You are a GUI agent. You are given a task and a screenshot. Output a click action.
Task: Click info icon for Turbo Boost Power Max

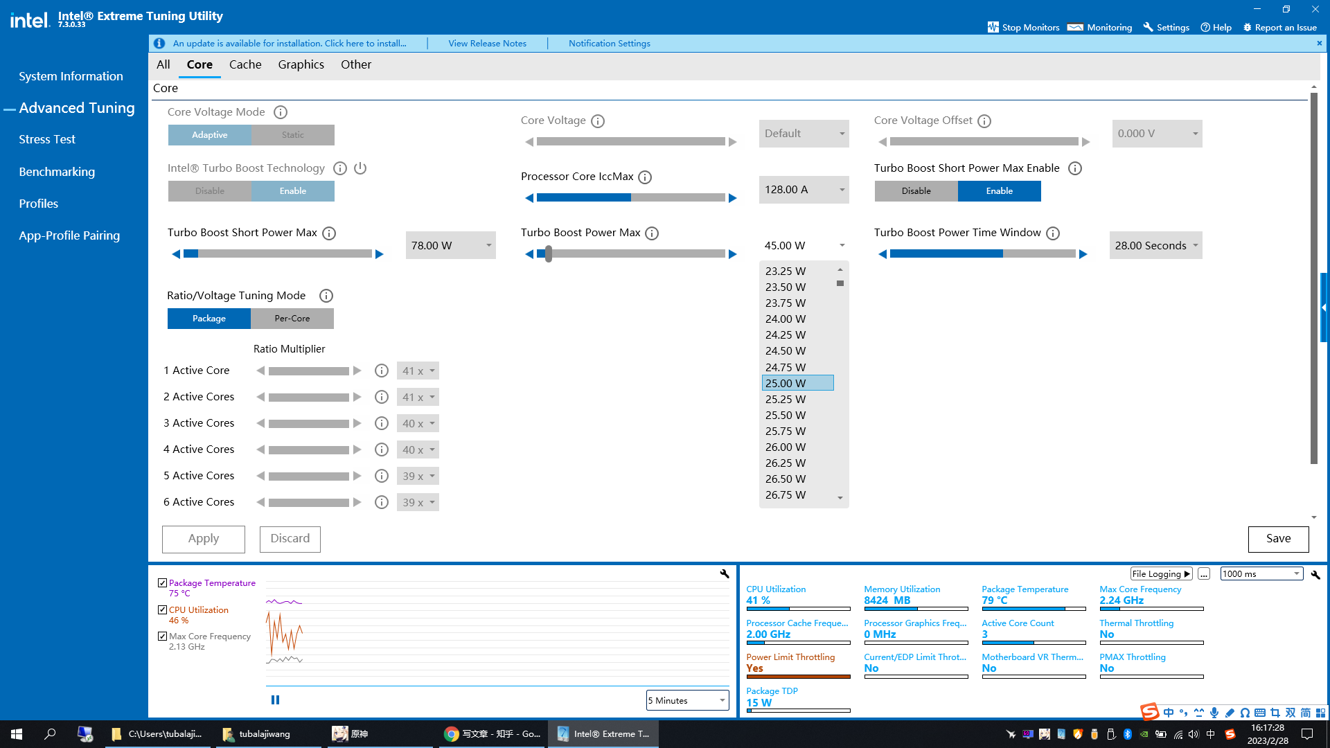point(652,233)
